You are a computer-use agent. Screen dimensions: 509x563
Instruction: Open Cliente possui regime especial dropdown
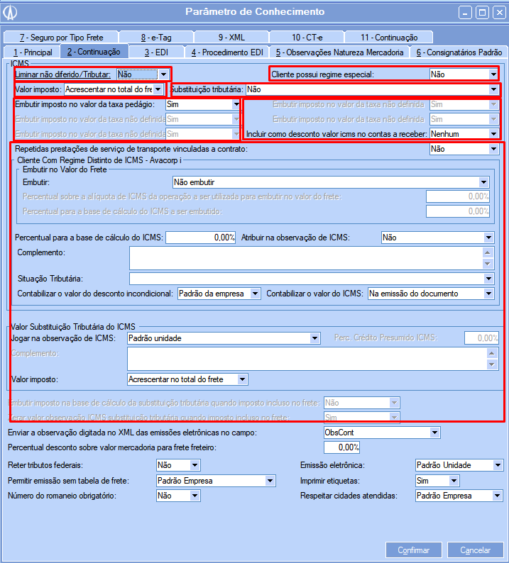(x=493, y=74)
